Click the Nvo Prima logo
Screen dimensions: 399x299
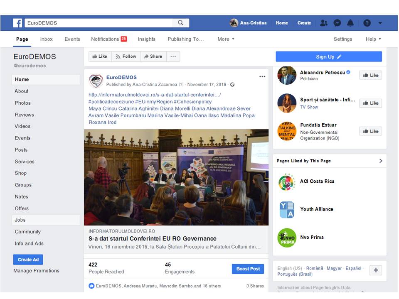287,238
